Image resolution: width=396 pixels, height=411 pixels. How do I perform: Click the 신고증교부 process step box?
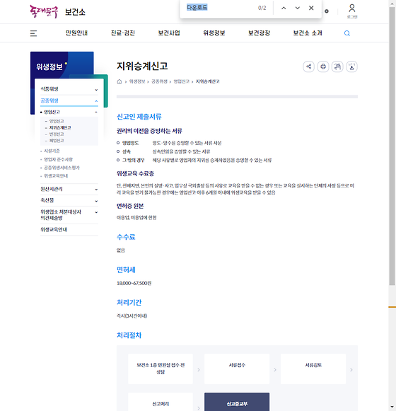[x=237, y=402]
